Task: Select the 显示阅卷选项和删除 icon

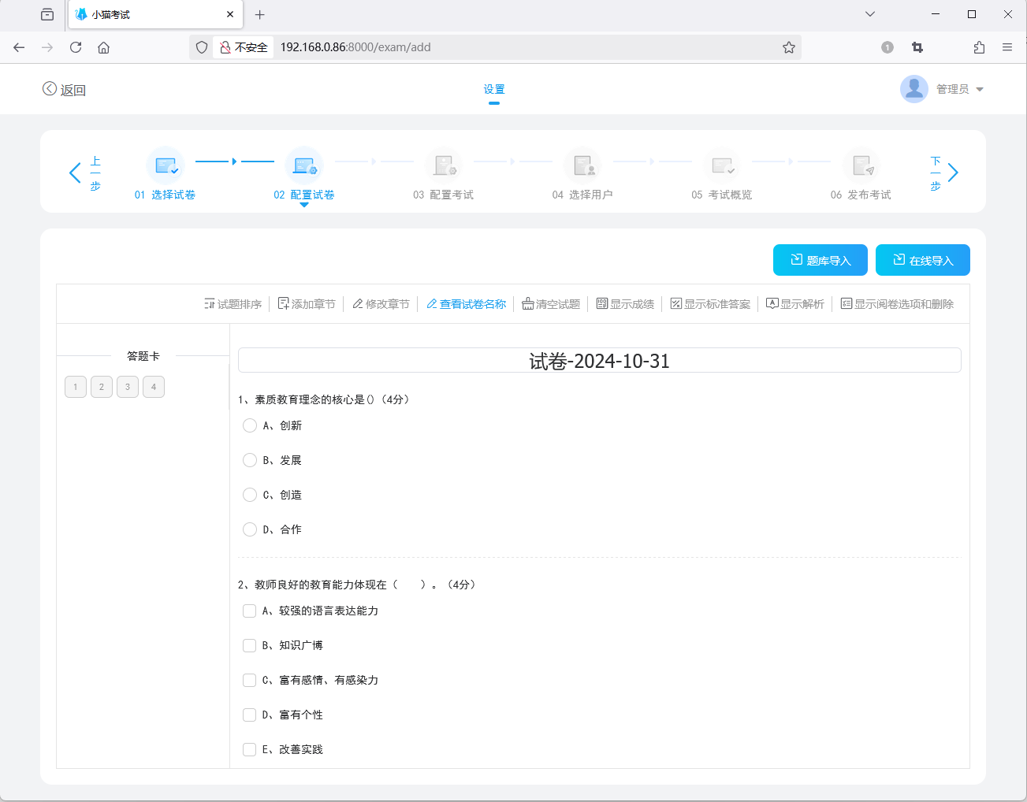Action: [847, 303]
